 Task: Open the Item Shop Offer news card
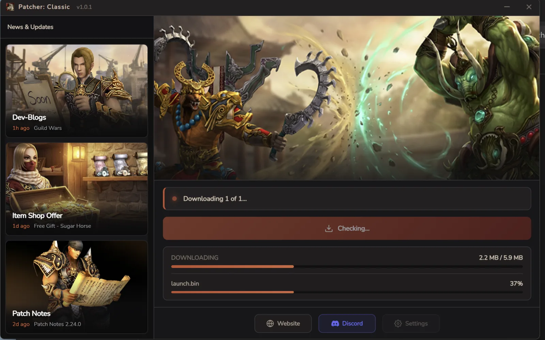click(x=77, y=189)
